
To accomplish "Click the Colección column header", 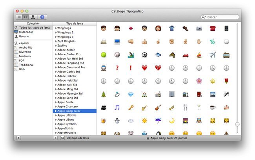I will (x=33, y=24).
